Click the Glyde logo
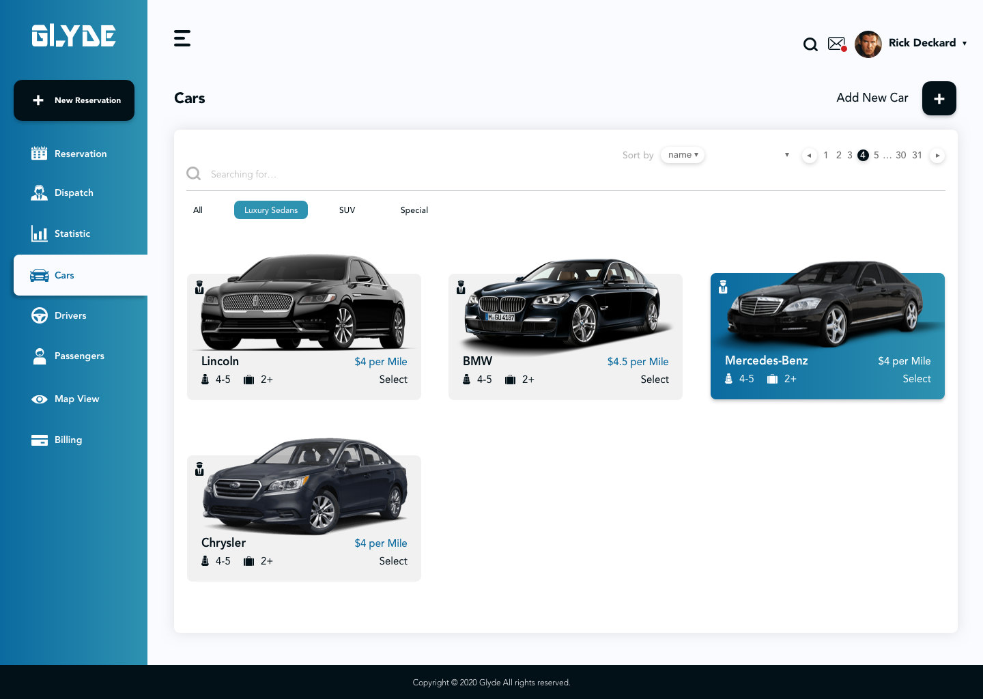This screenshot has width=983, height=699. [74, 35]
